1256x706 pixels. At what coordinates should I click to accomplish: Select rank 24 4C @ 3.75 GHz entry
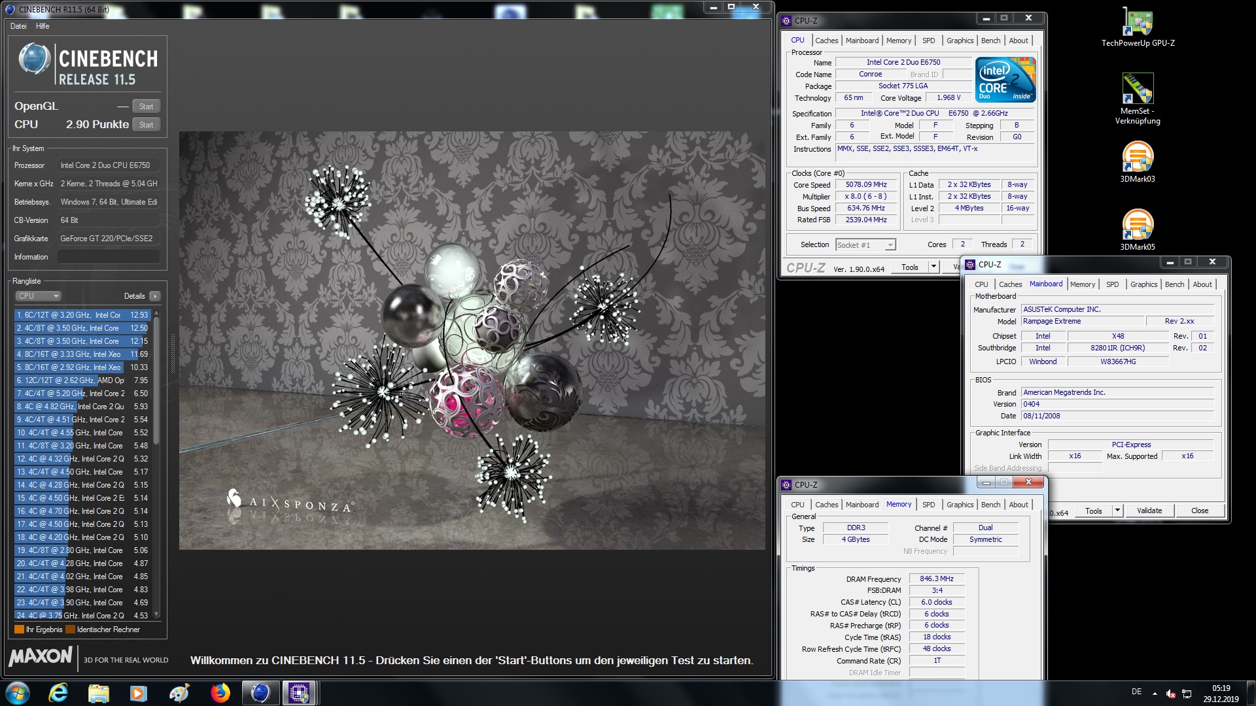point(83,615)
